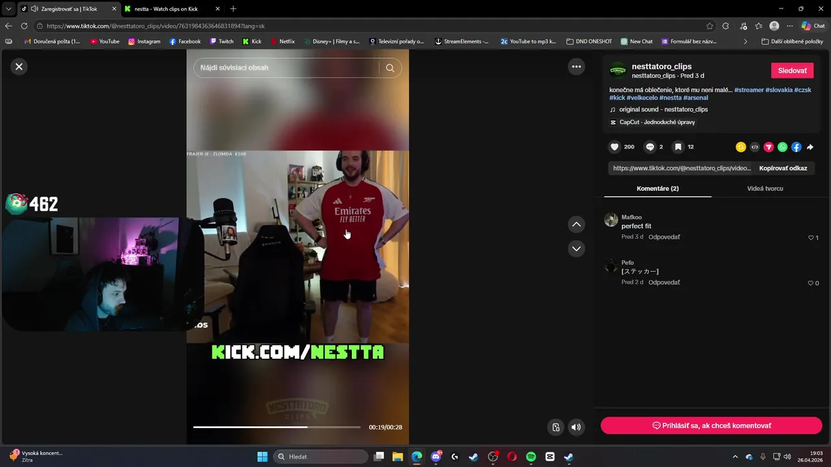Click the yellow repost icon
The image size is (831, 467).
pyautogui.click(x=740, y=147)
